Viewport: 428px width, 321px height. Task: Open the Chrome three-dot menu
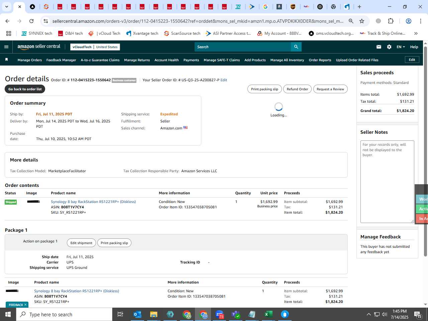420,21
